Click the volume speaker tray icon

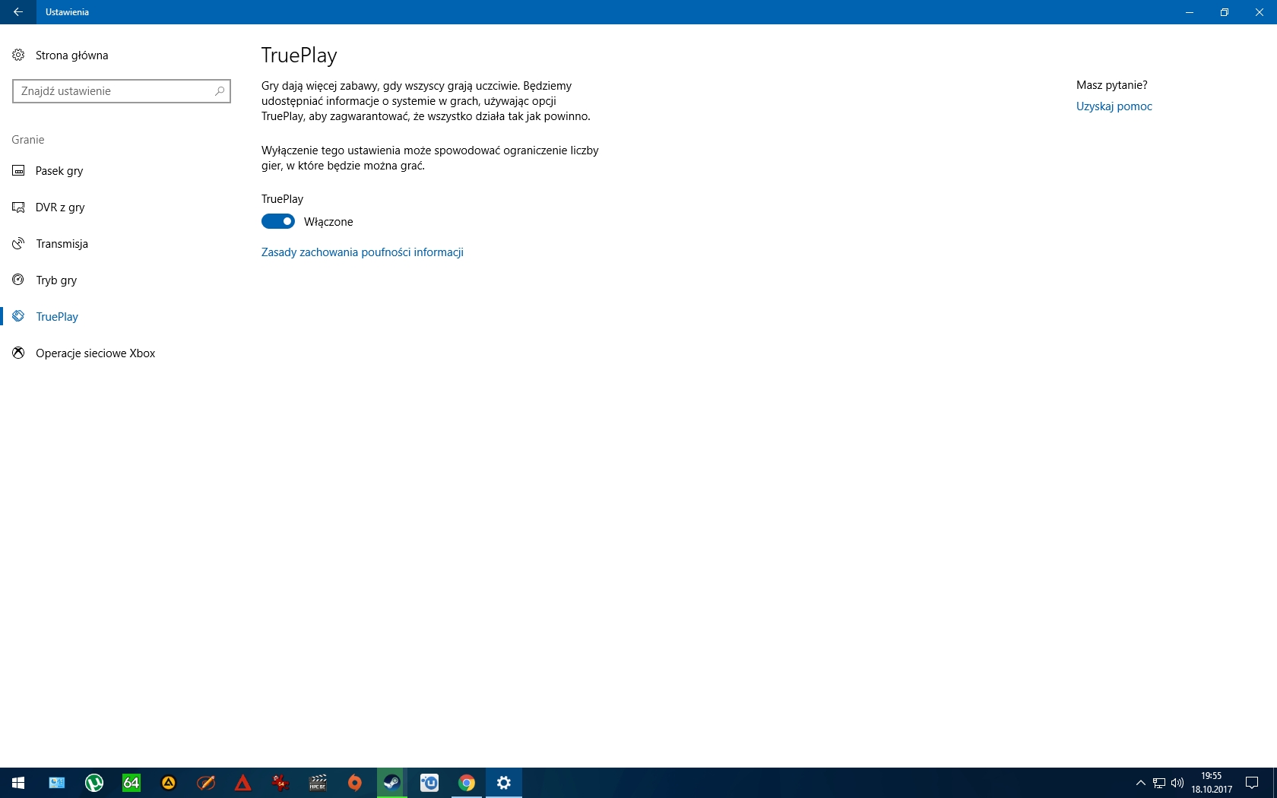click(x=1177, y=783)
